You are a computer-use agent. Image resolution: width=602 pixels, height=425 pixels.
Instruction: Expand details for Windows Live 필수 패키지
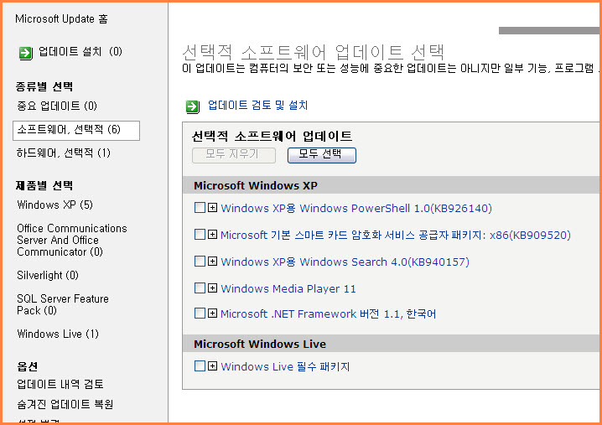[x=212, y=365]
